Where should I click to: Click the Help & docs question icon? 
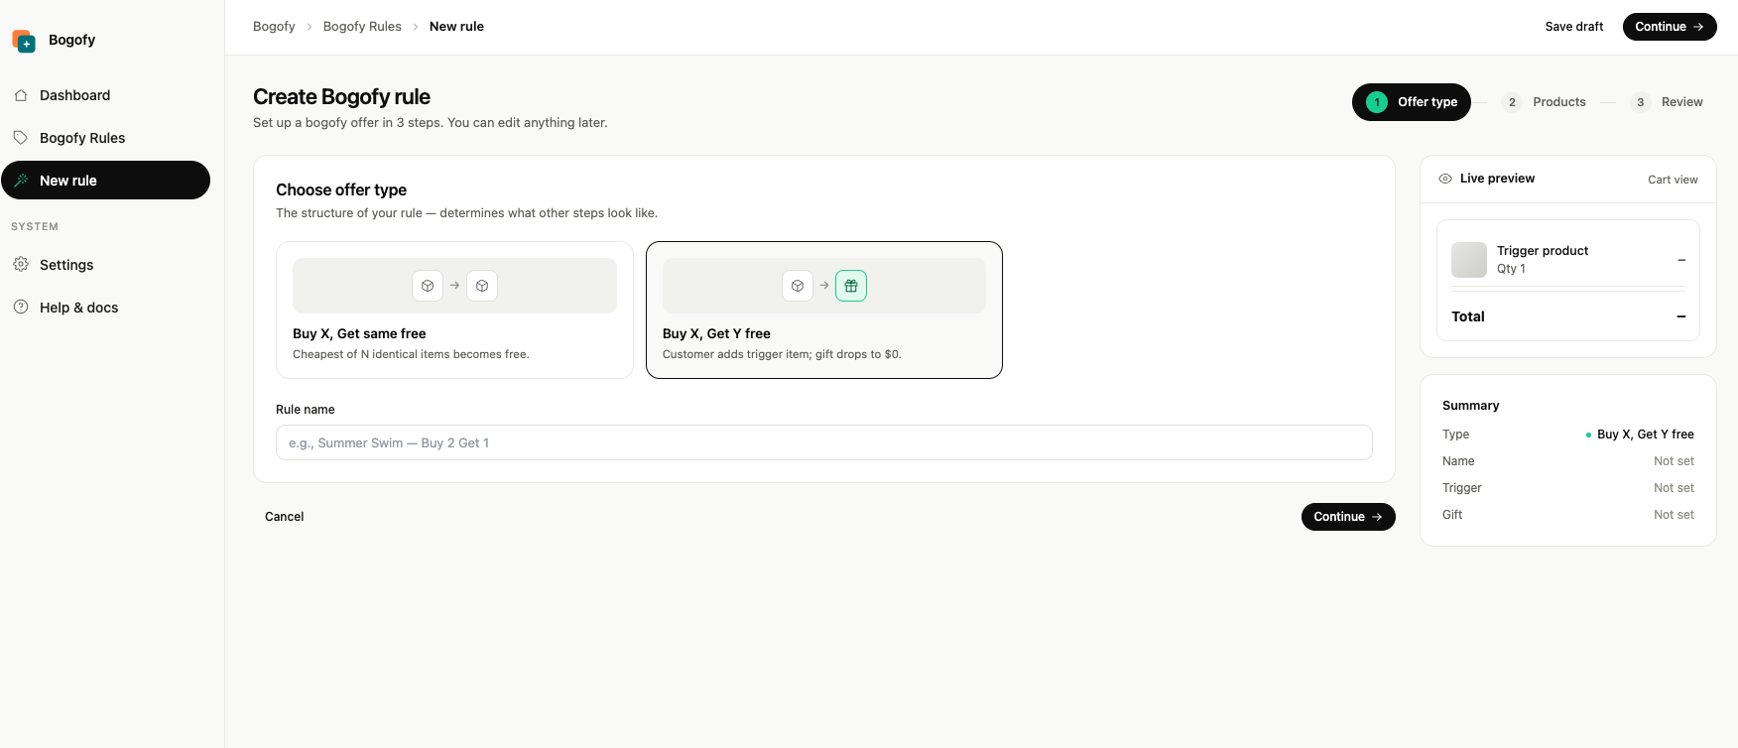tap(21, 308)
